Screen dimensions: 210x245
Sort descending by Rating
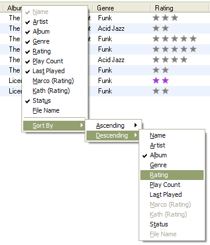point(172,175)
